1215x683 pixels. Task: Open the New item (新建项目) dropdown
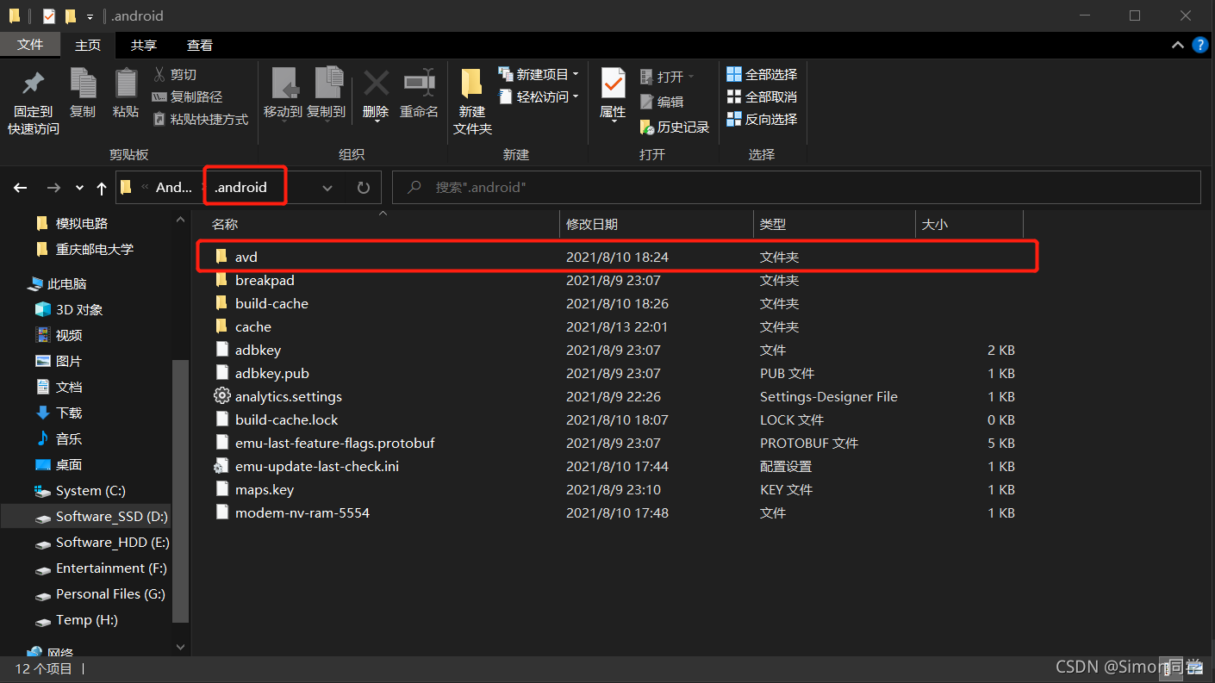[539, 75]
